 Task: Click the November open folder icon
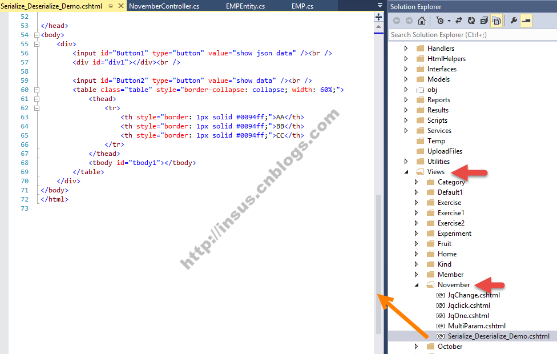point(430,285)
